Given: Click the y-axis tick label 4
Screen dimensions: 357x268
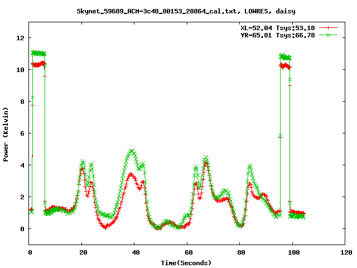Looking at the screenshot, I should 22,165.
